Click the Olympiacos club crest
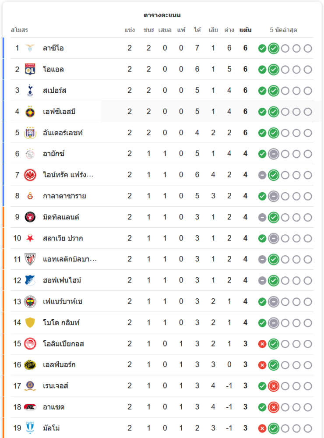 (30, 343)
